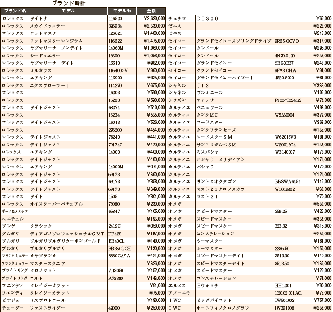
Task: Select the ヘニチェル brand cell
Action: (12, 219)
